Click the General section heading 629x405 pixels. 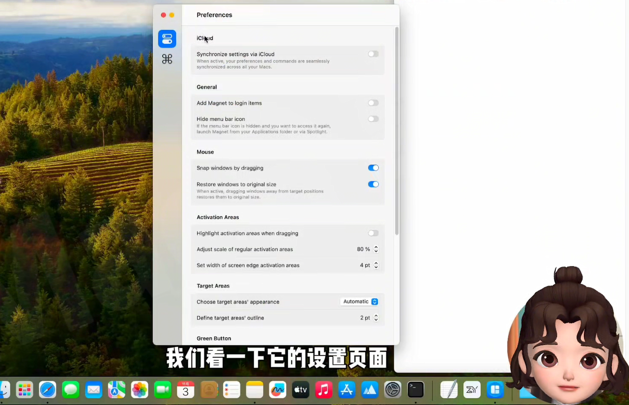207,87
